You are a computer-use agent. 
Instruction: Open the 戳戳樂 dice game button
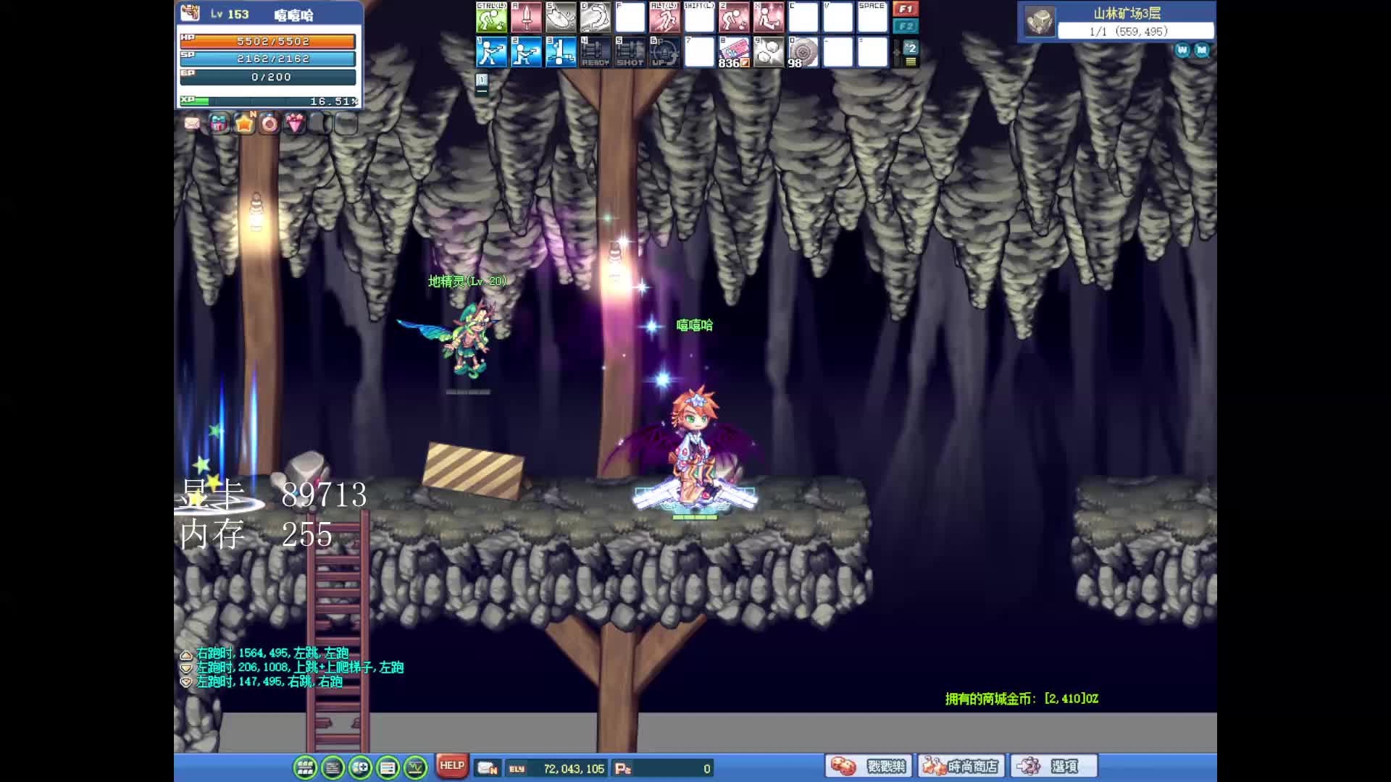(x=868, y=766)
